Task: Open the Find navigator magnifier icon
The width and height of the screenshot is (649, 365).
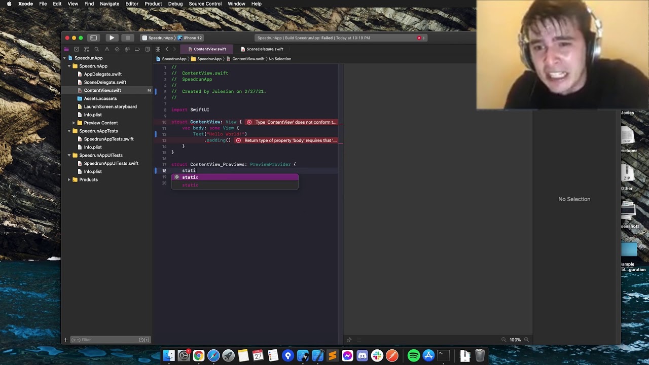Action: [97, 49]
